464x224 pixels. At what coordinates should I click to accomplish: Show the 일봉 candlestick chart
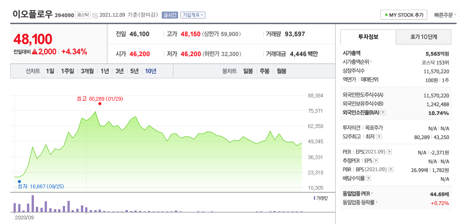coord(248,71)
